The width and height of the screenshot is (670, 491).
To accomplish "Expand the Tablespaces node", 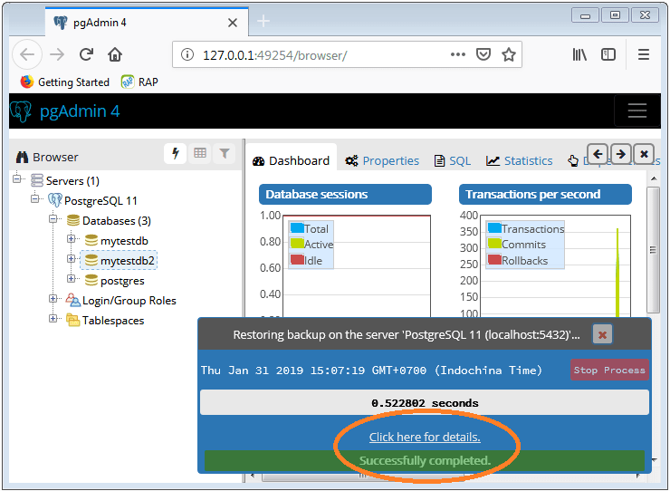I will [53, 318].
